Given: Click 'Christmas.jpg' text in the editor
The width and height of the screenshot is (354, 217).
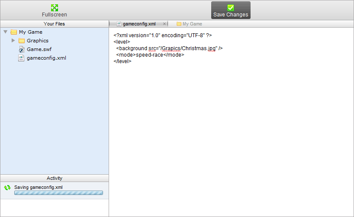Looking at the screenshot, I should pyautogui.click(x=199, y=48).
